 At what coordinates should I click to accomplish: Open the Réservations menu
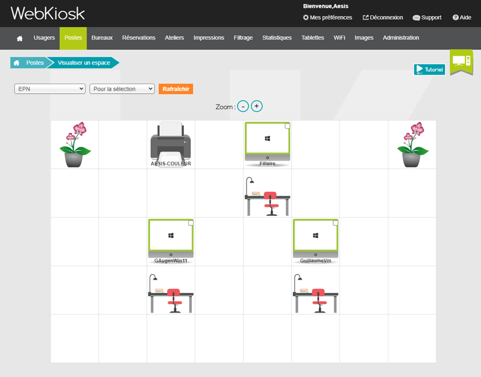(x=139, y=38)
